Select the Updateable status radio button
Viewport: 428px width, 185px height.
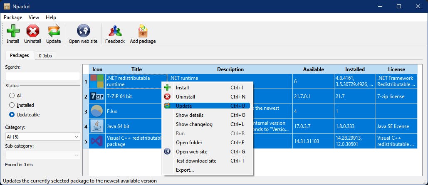tap(12, 115)
